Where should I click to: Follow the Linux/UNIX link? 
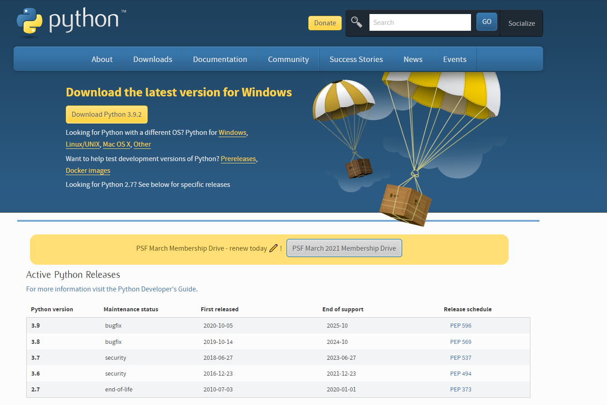point(83,144)
